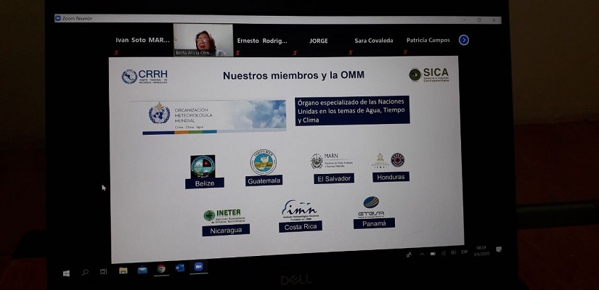Open the Mail app on taskbar
The height and width of the screenshot is (290, 599).
pyautogui.click(x=142, y=270)
